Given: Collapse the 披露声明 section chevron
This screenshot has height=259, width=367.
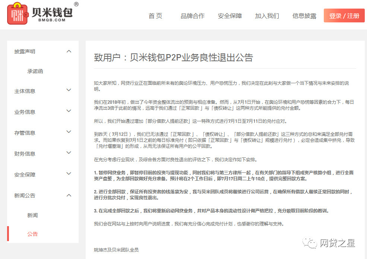Looking at the screenshot, I should coord(69,52).
